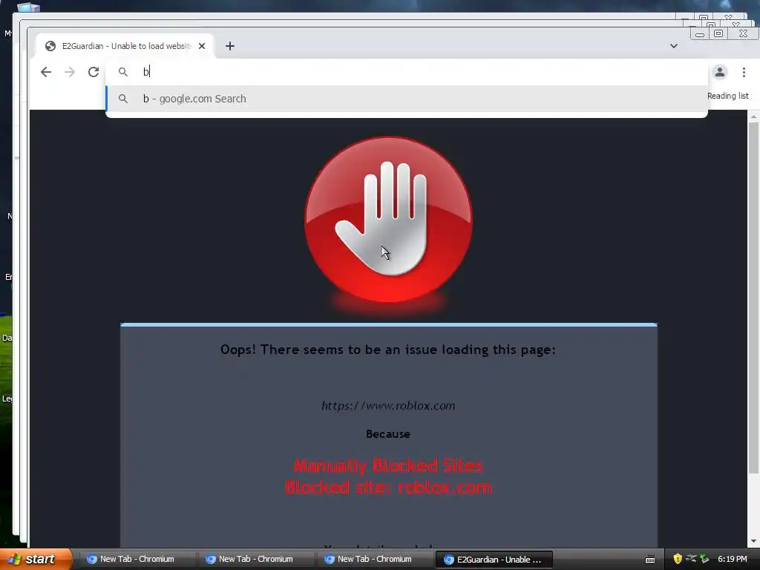Reload the page with the refresh icon

tap(94, 72)
